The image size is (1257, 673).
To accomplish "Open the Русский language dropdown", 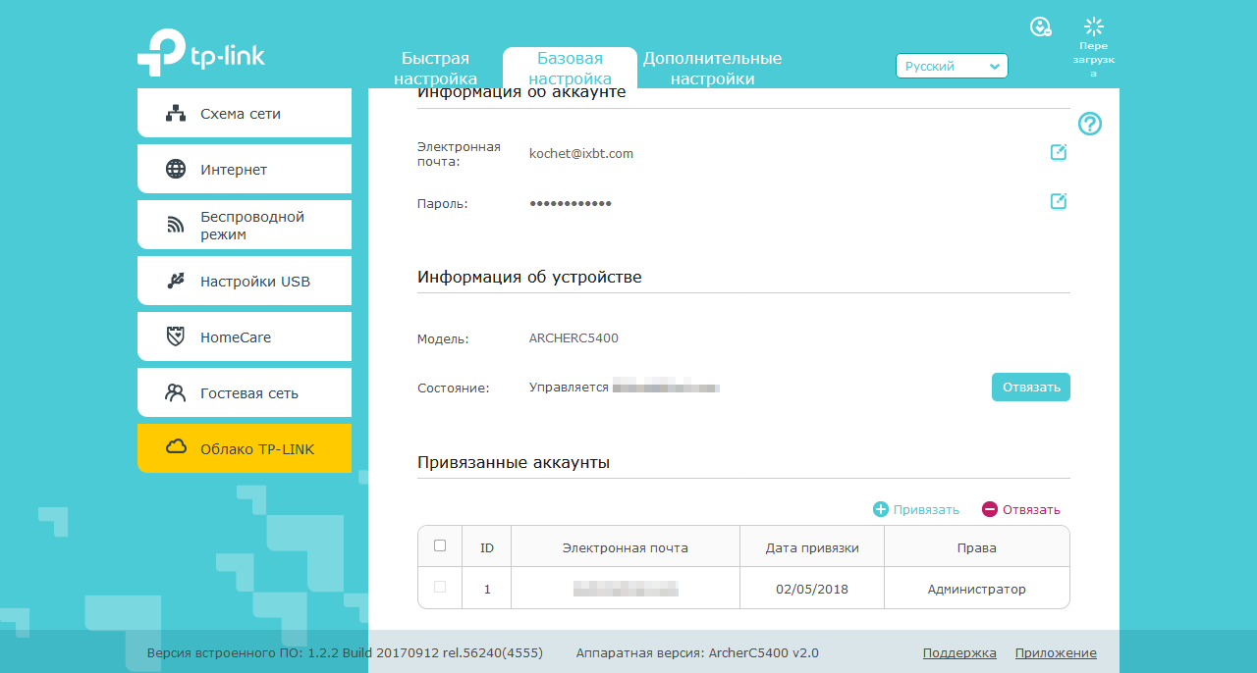I will tap(952, 66).
